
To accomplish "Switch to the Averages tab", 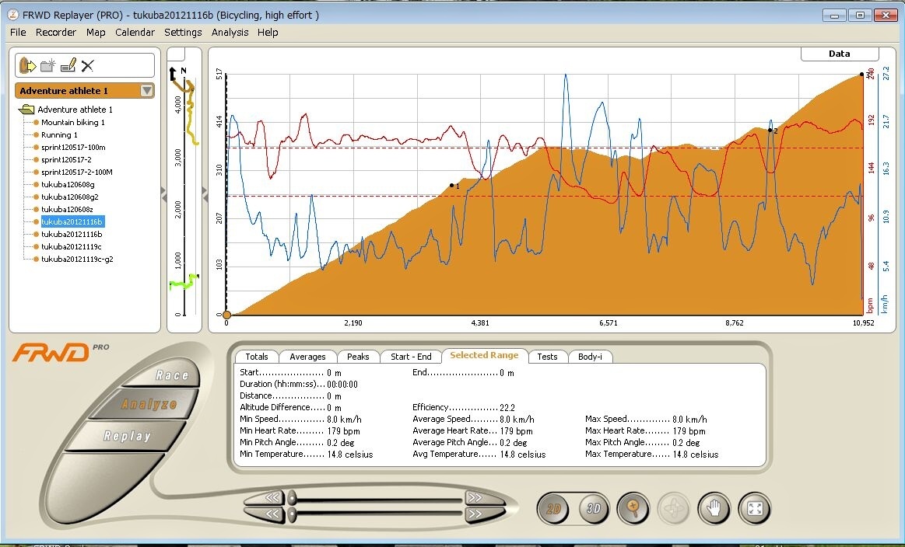I will point(307,357).
